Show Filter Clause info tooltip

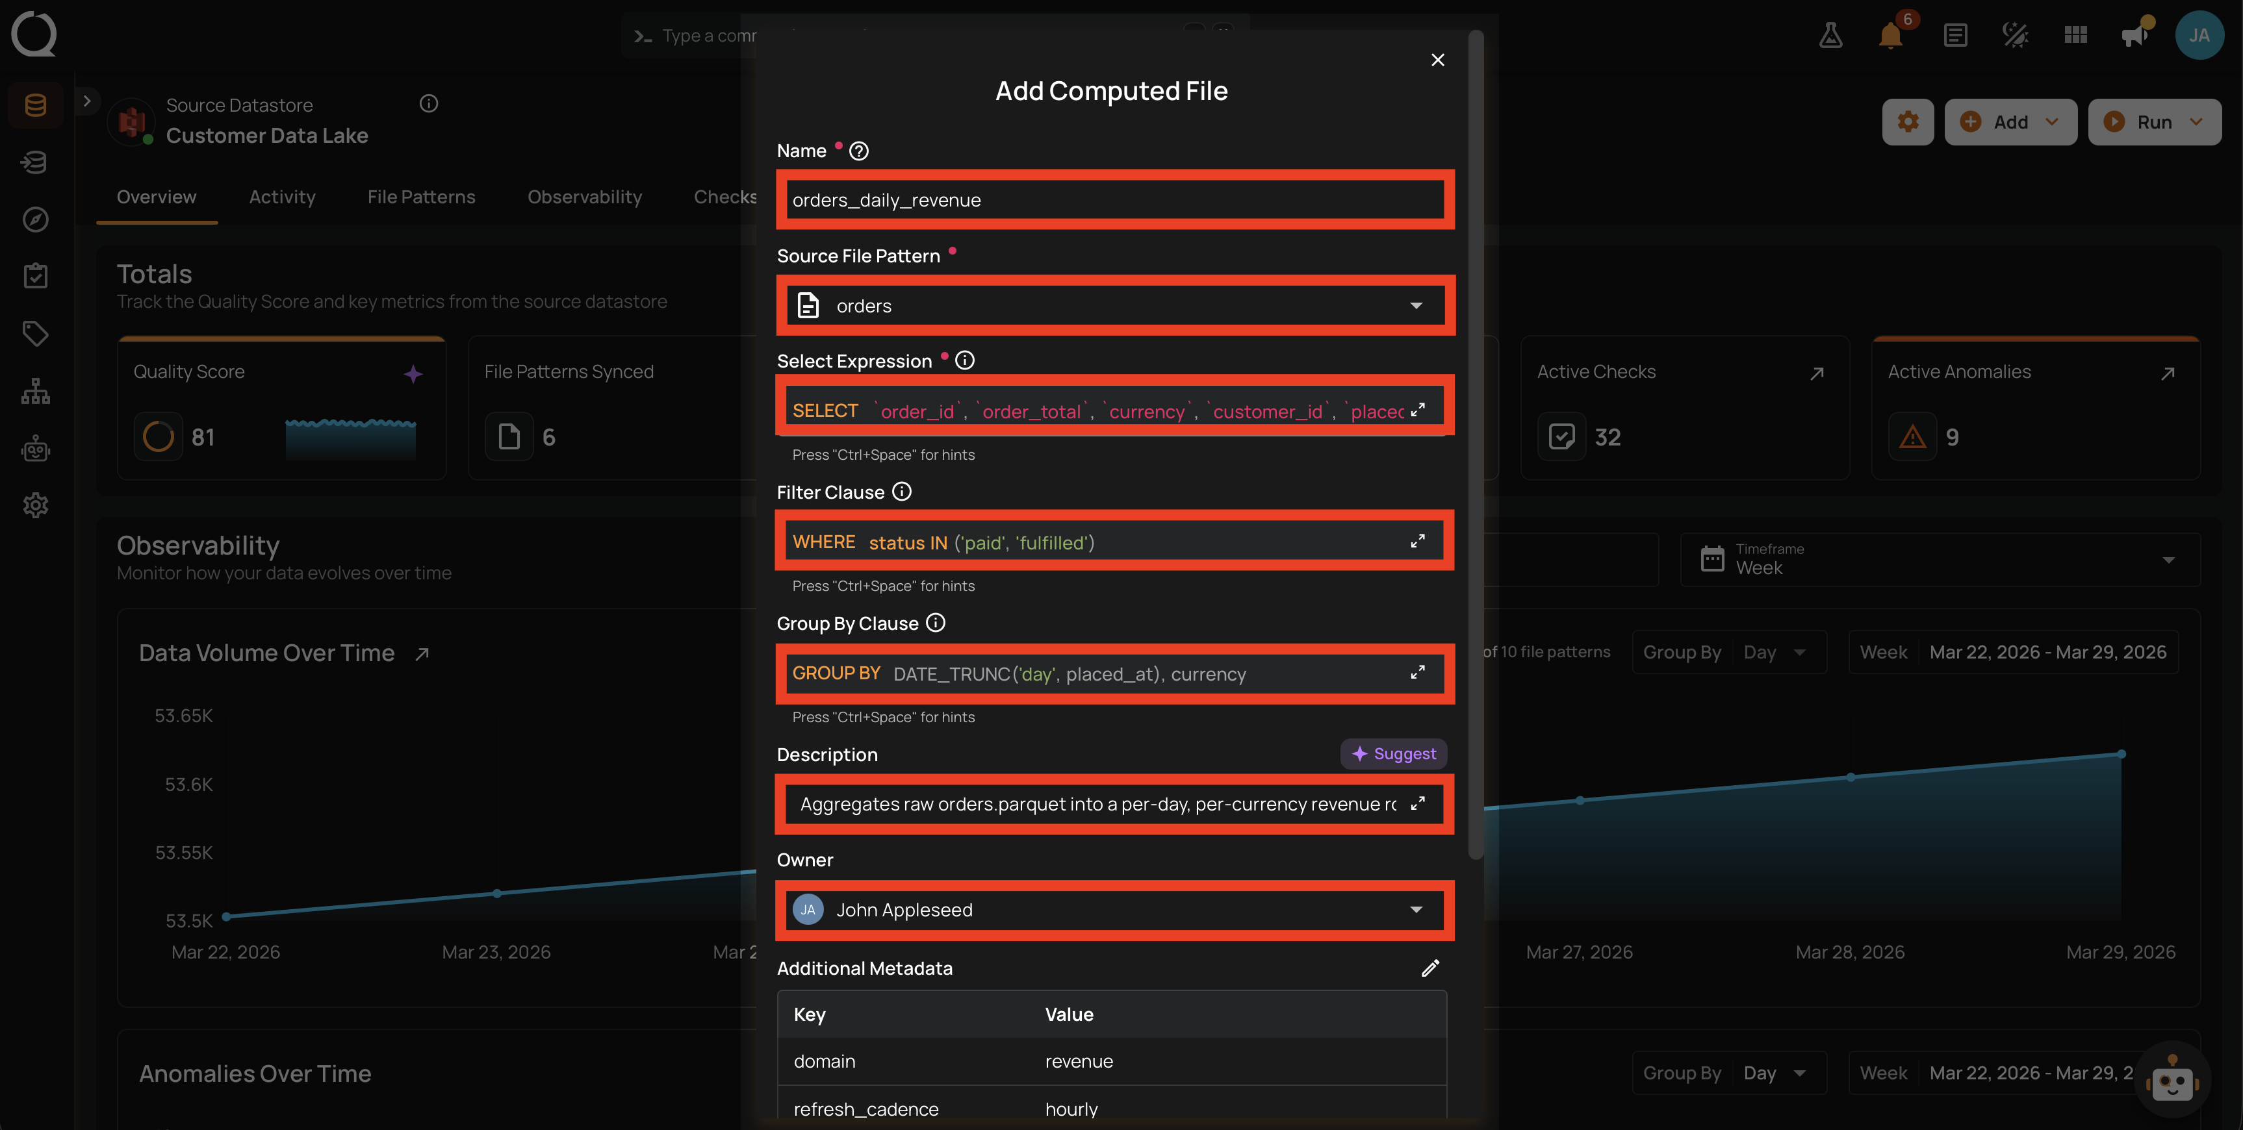902,492
